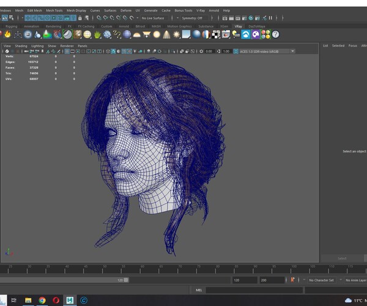Click the blue glossy sphere material icon
Image resolution: width=367 pixels, height=306 pixels.
(x=196, y=34)
